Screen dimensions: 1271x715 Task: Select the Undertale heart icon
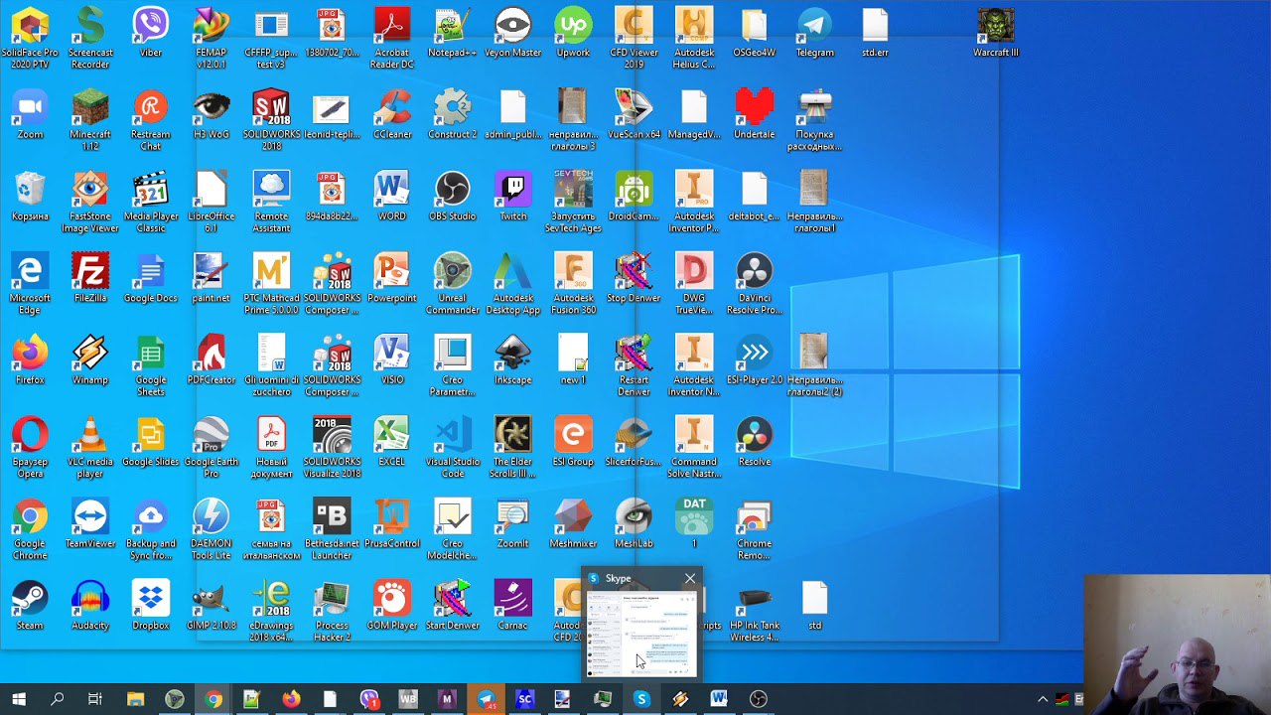point(755,115)
